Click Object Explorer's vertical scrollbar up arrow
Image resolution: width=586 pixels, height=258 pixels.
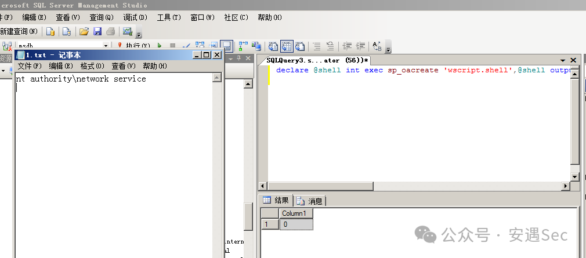[x=248, y=84]
